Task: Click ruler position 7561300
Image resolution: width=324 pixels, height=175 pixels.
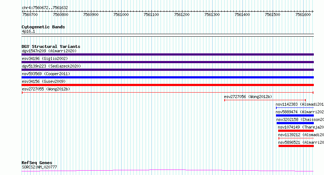Action: tap(212, 15)
